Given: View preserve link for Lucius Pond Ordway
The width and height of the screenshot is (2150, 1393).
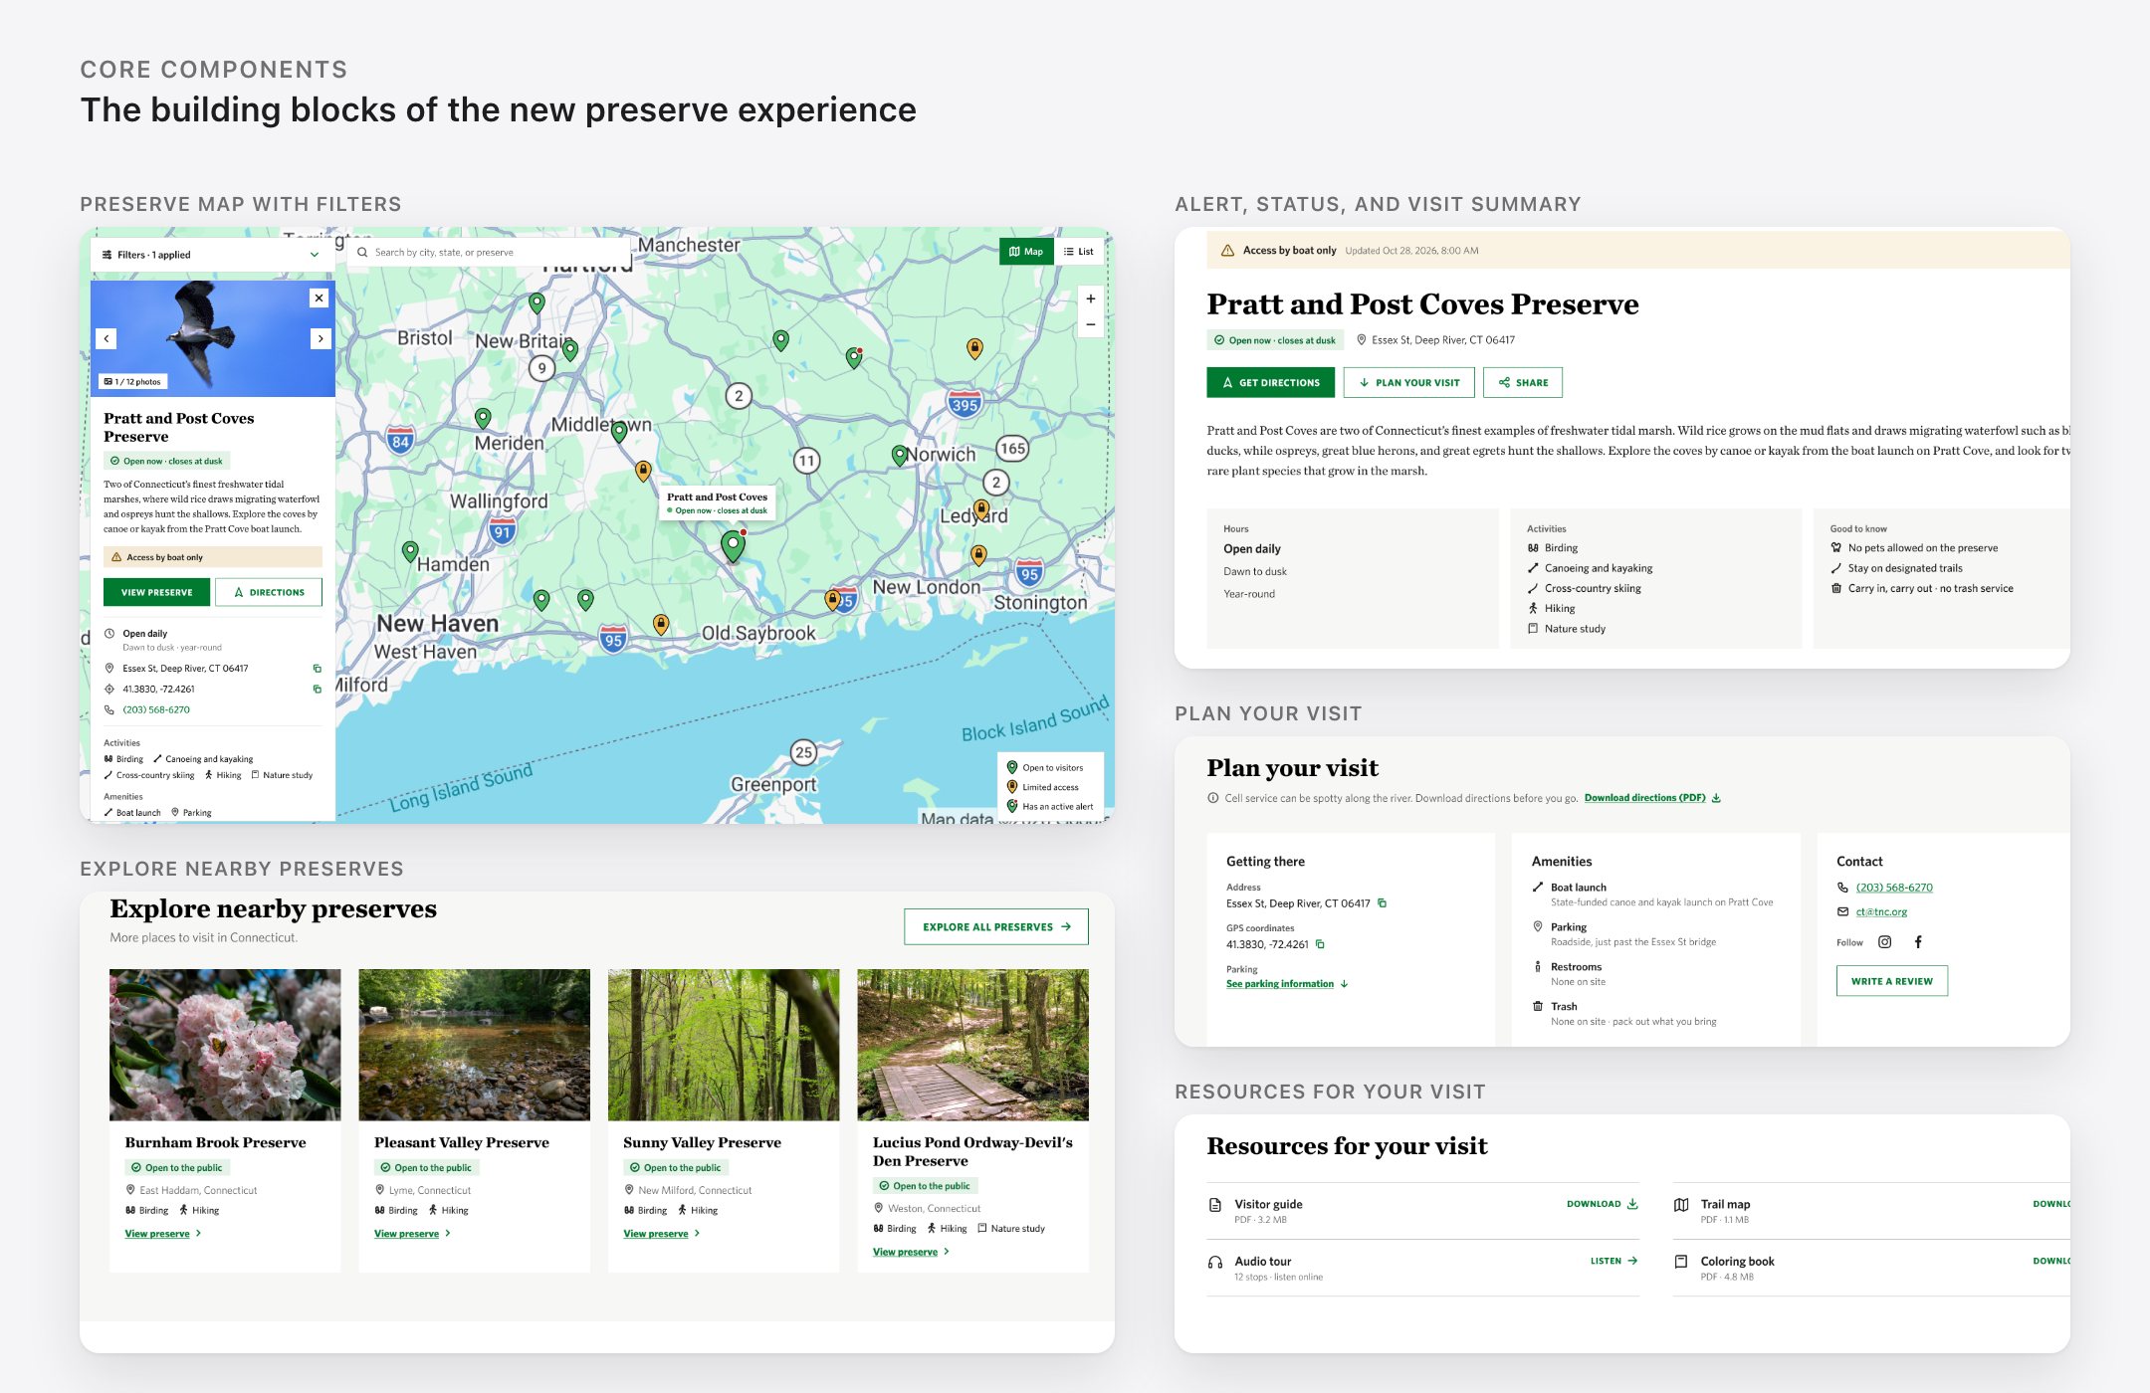Looking at the screenshot, I should (x=911, y=1252).
